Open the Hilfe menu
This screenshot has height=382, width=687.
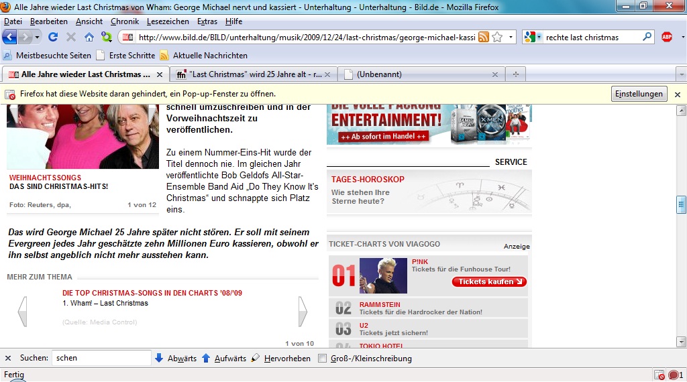click(233, 21)
